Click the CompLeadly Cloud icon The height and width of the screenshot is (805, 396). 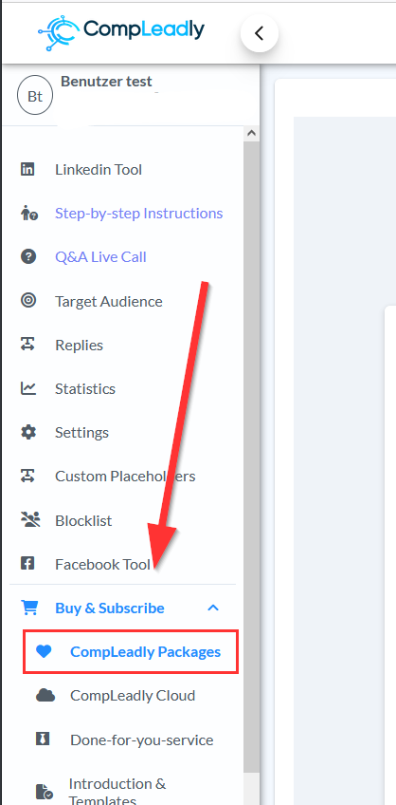point(45,695)
